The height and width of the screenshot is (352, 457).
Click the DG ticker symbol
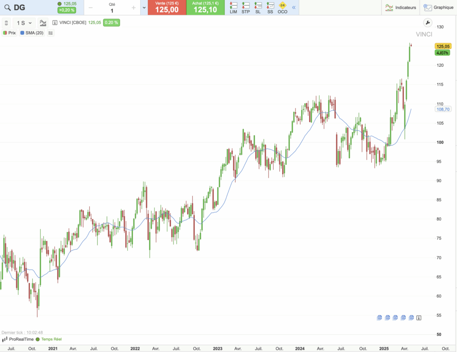20,8
